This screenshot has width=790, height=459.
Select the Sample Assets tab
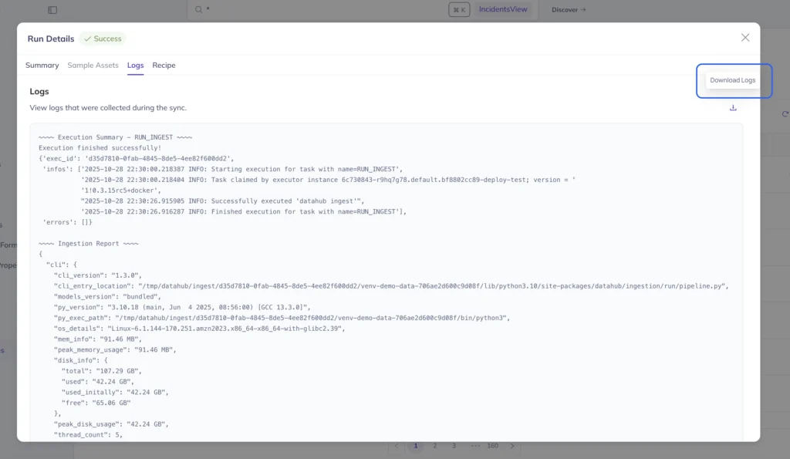(x=93, y=66)
